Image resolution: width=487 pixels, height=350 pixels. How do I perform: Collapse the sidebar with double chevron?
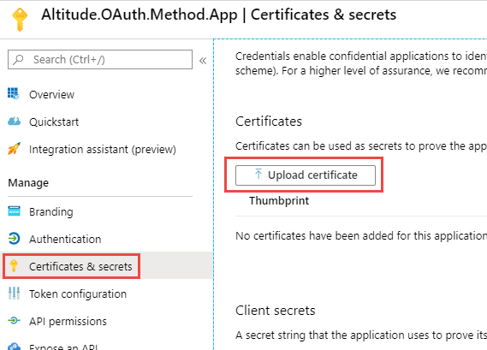[x=203, y=60]
